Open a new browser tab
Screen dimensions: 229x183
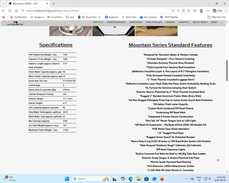click(x=54, y=4)
